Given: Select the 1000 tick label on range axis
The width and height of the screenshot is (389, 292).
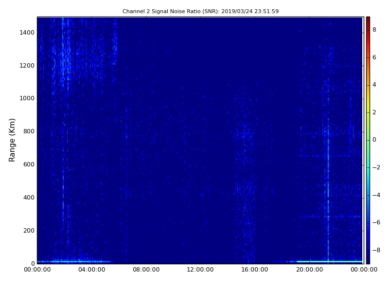Looking at the screenshot, I should coord(27,98).
